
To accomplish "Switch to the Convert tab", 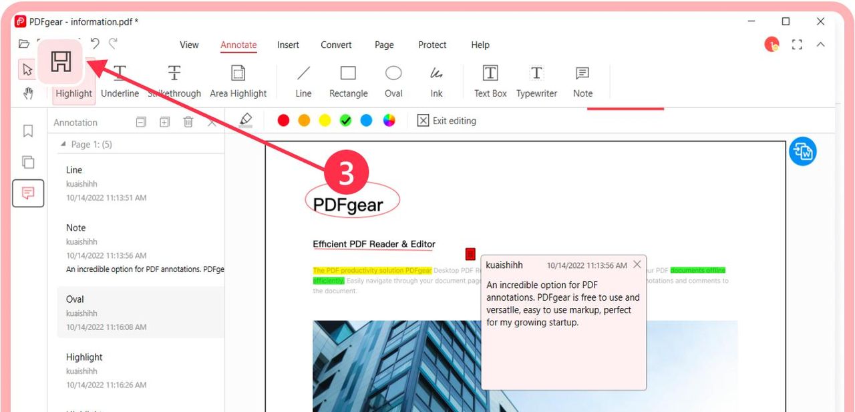I will 336,45.
